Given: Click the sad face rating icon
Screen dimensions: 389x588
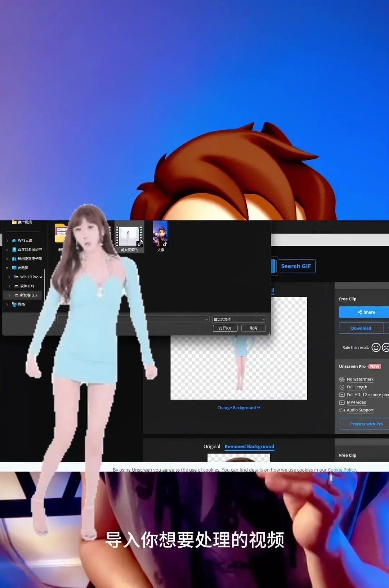Looking at the screenshot, I should 385,347.
